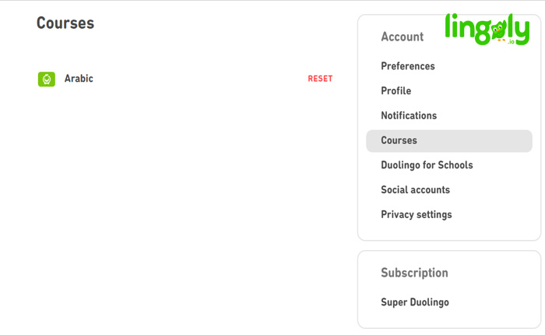
Task: Click the Subscription section heading
Action: click(414, 273)
